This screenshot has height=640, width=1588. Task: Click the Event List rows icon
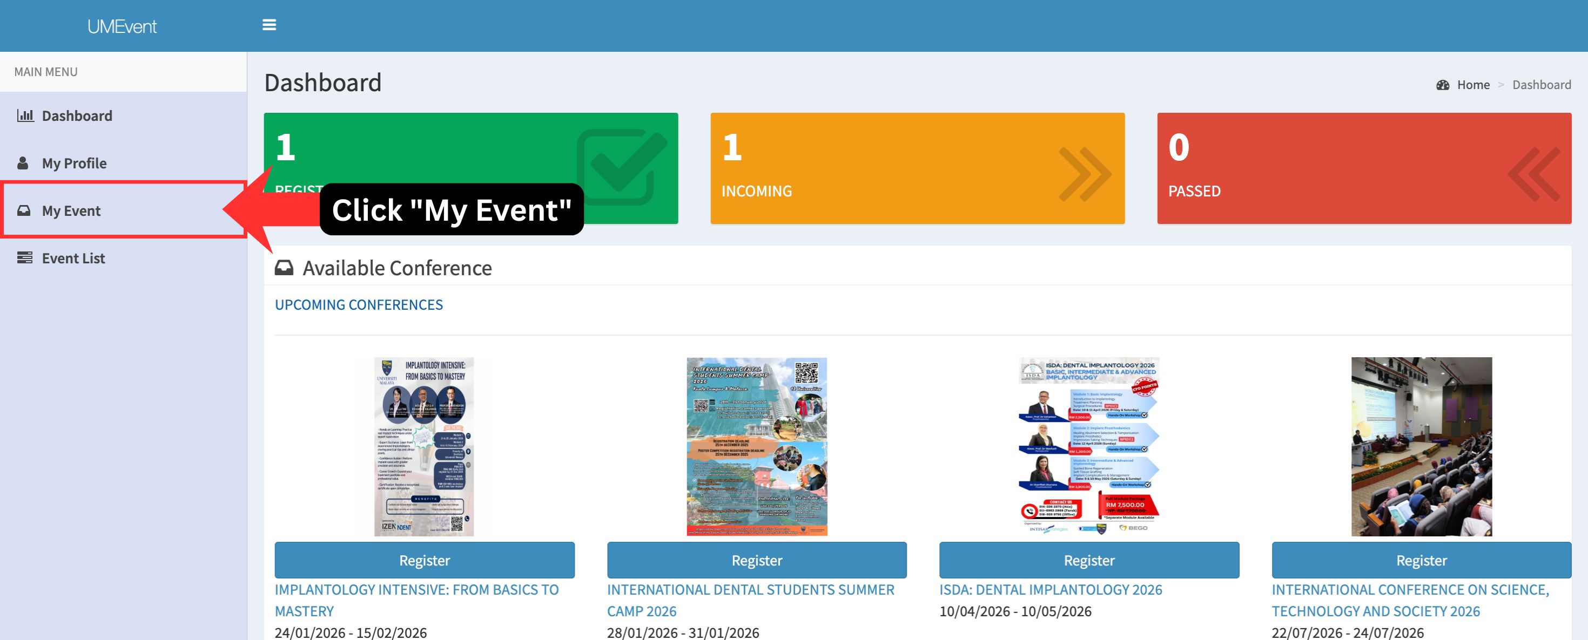[25, 257]
